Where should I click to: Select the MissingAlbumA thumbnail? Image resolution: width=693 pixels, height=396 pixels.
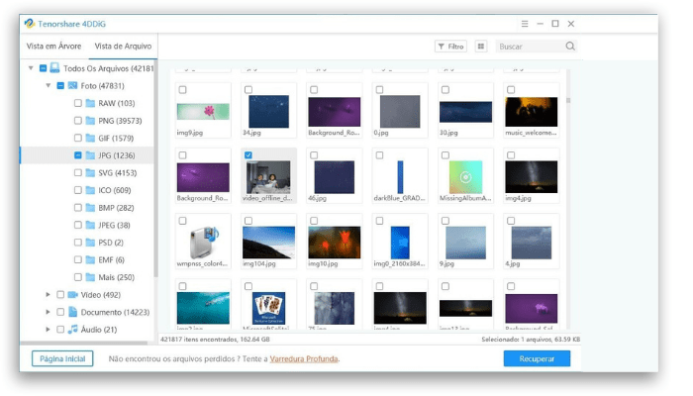pyautogui.click(x=465, y=177)
